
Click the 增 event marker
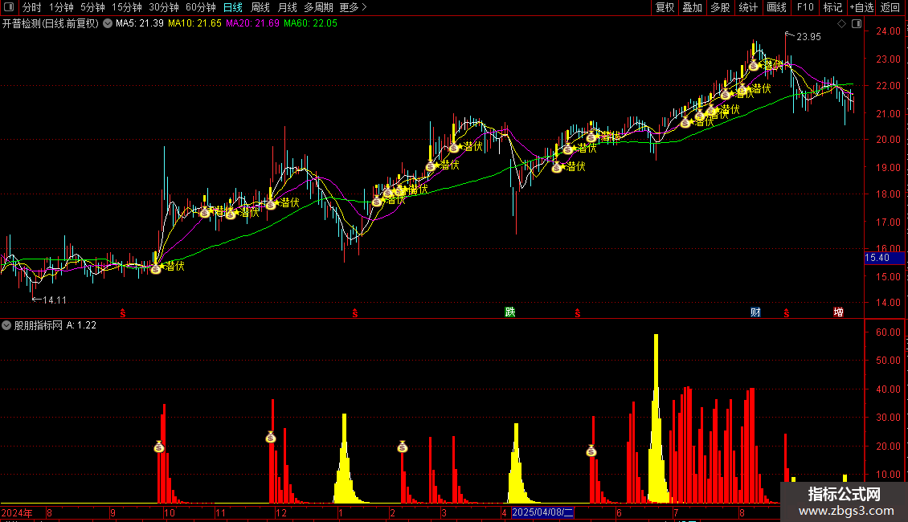[838, 312]
